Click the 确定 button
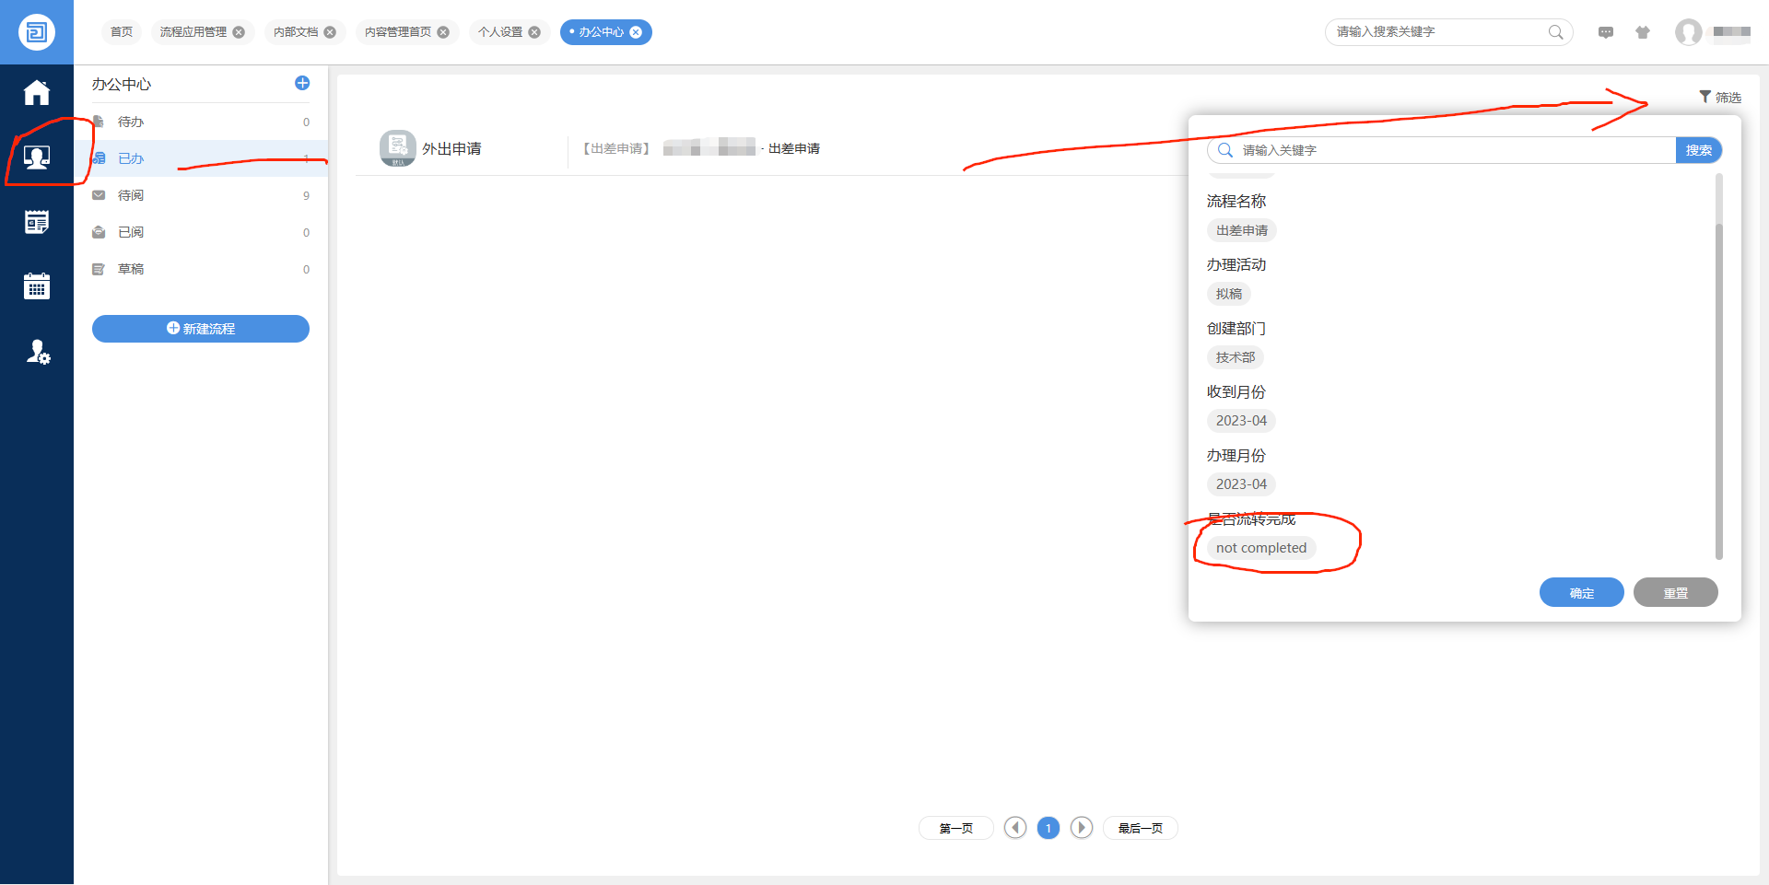The width and height of the screenshot is (1769, 885). click(x=1582, y=592)
